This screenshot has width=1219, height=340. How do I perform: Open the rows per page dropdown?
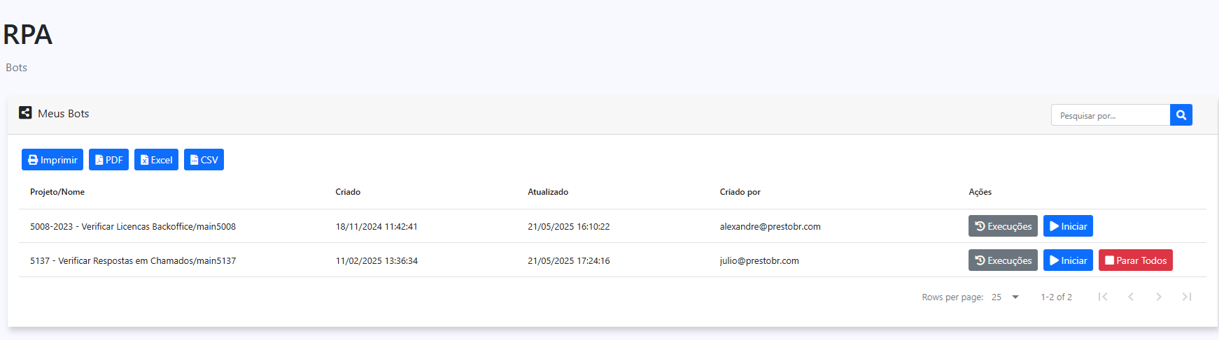click(1006, 297)
